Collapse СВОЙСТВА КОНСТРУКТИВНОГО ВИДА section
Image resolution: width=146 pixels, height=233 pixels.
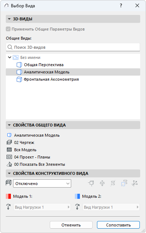pos(9,173)
